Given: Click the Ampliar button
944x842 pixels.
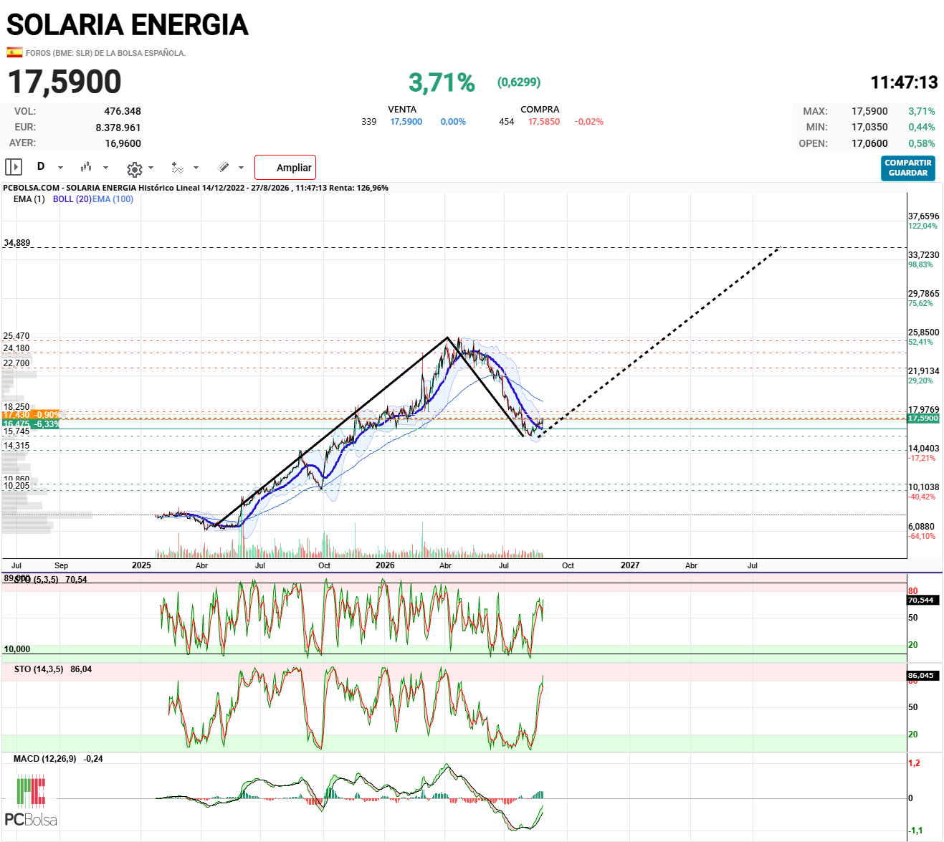Looking at the screenshot, I should click(285, 168).
